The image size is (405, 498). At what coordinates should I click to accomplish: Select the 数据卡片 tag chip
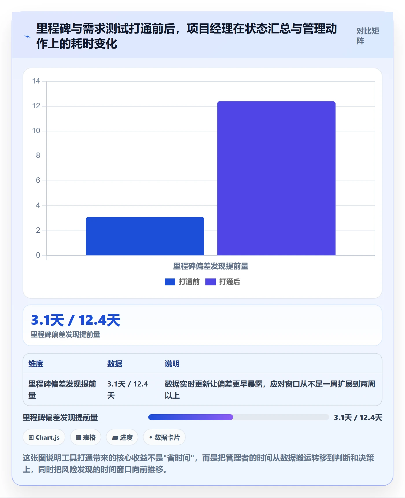pos(164,437)
